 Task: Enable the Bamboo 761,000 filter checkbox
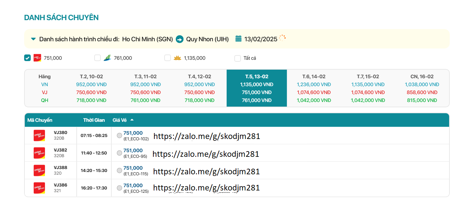pyautogui.click(x=97, y=58)
